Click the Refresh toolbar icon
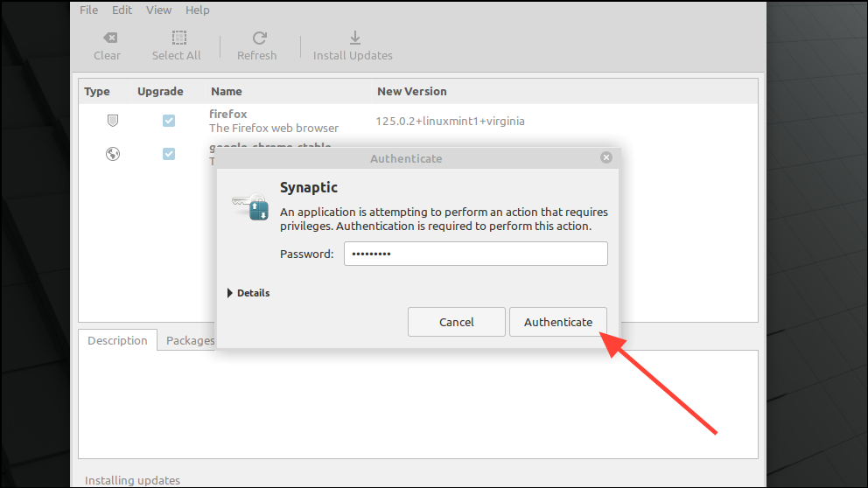868x488 pixels. 259,38
